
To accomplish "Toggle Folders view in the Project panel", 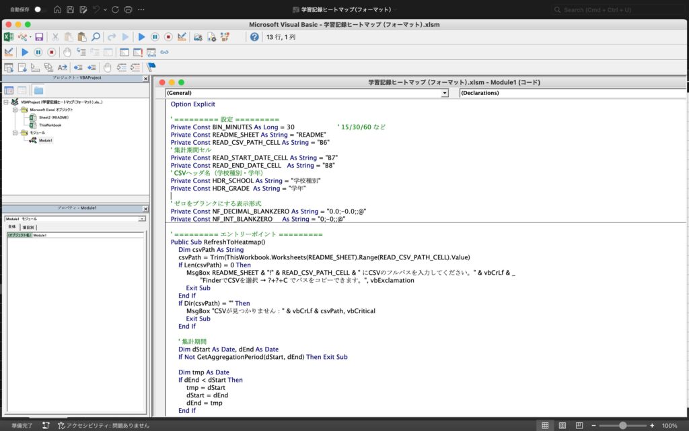I will pos(38,90).
